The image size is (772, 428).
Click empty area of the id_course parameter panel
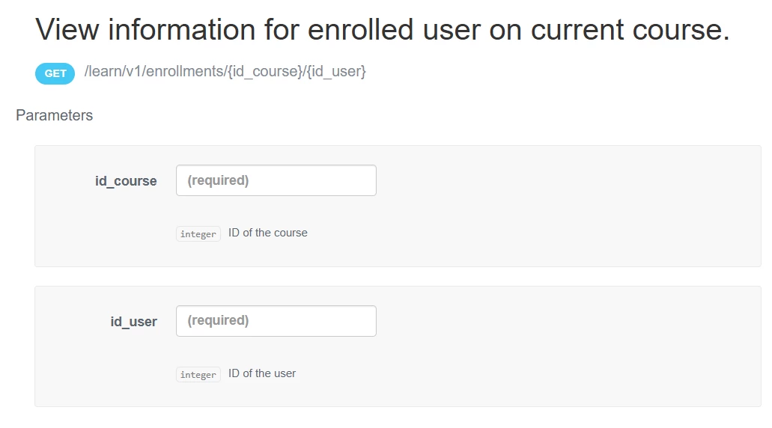click(x=562, y=210)
